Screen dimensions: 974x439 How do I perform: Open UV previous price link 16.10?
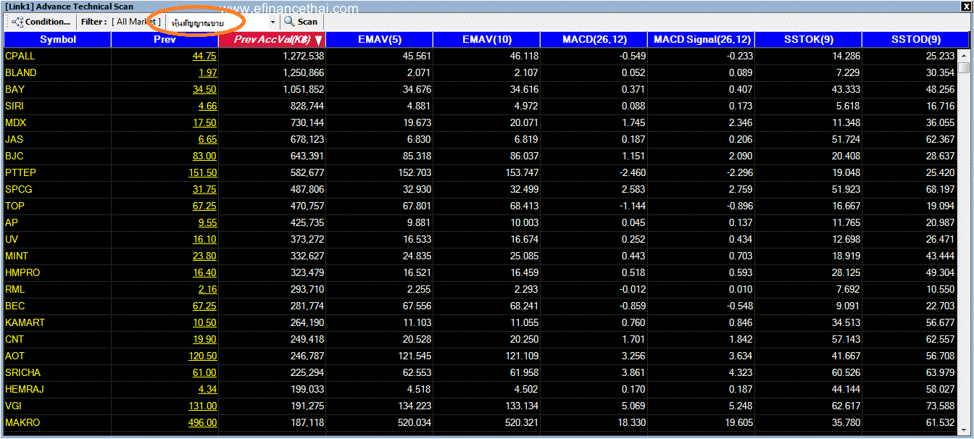click(x=204, y=239)
